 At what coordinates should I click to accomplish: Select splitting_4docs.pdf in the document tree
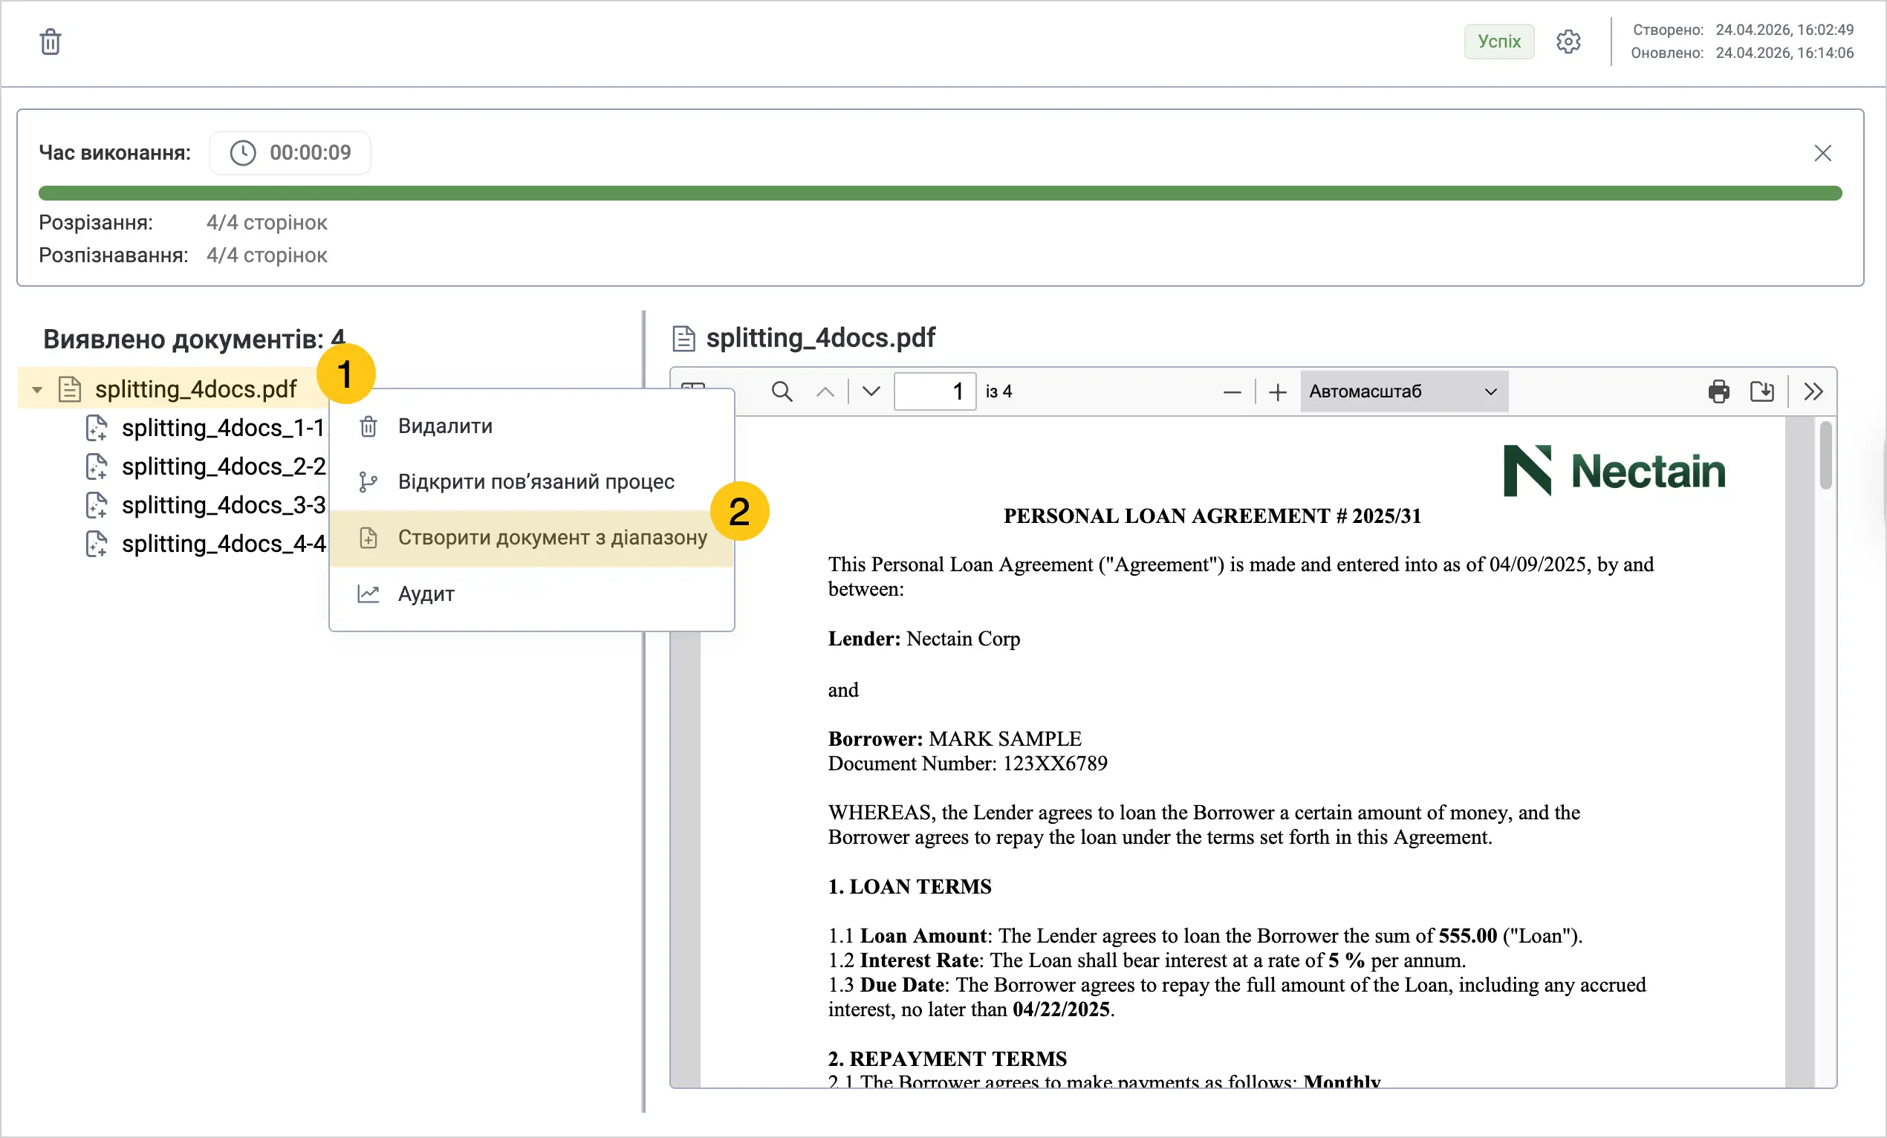pyautogui.click(x=195, y=389)
